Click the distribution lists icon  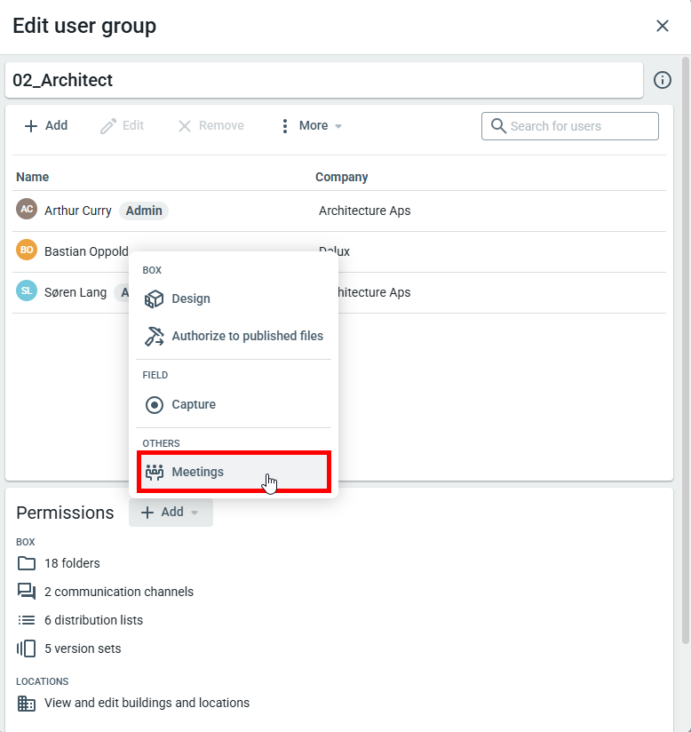[x=27, y=620]
